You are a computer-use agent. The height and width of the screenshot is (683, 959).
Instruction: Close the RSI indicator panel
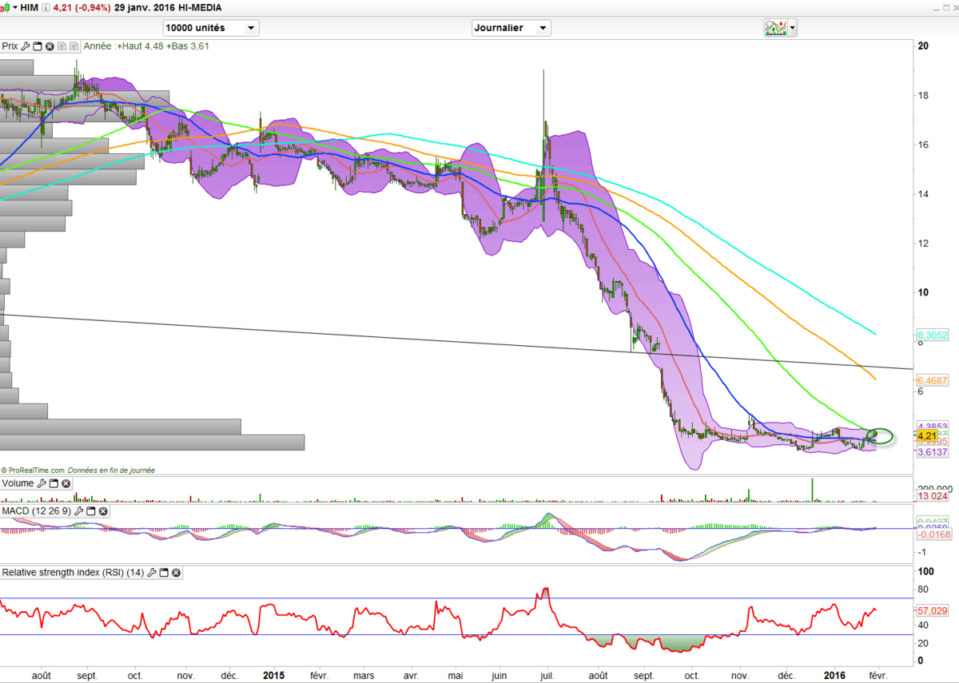click(x=176, y=573)
